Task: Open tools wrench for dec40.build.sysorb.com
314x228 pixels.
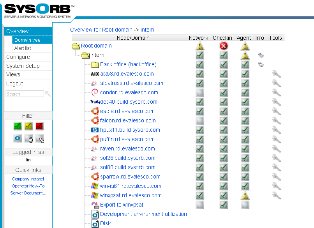Action: [x=277, y=102]
